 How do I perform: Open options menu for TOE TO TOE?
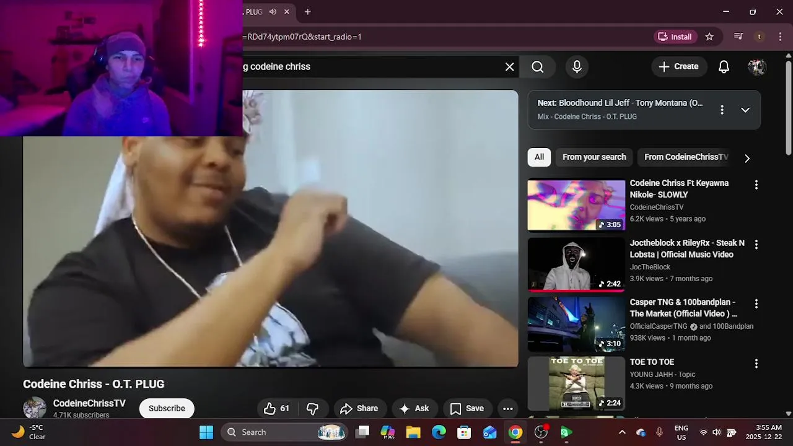(756, 363)
